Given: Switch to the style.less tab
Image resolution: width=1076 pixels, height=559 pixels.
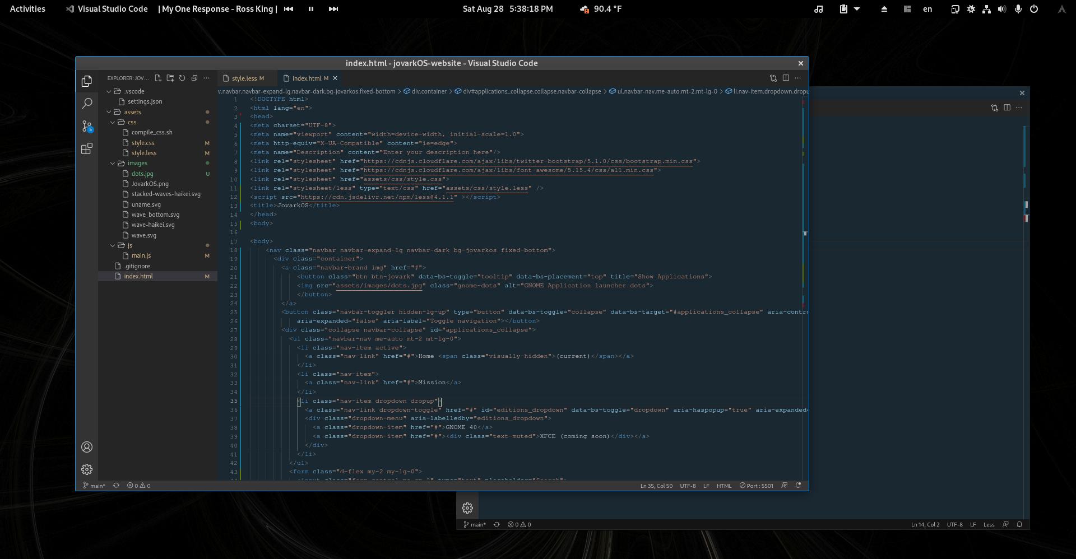Looking at the screenshot, I should [245, 78].
